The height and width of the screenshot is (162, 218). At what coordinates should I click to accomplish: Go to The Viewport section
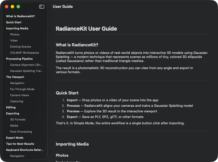click(15, 77)
